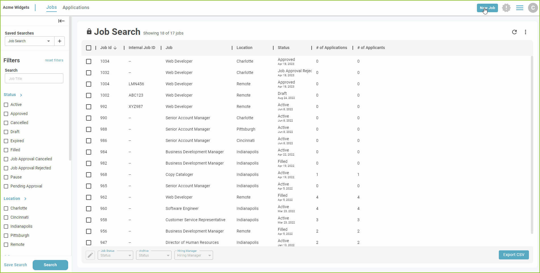Expand the Status filter section chevron
Viewport: 540px width, 273px height.
click(x=21, y=95)
